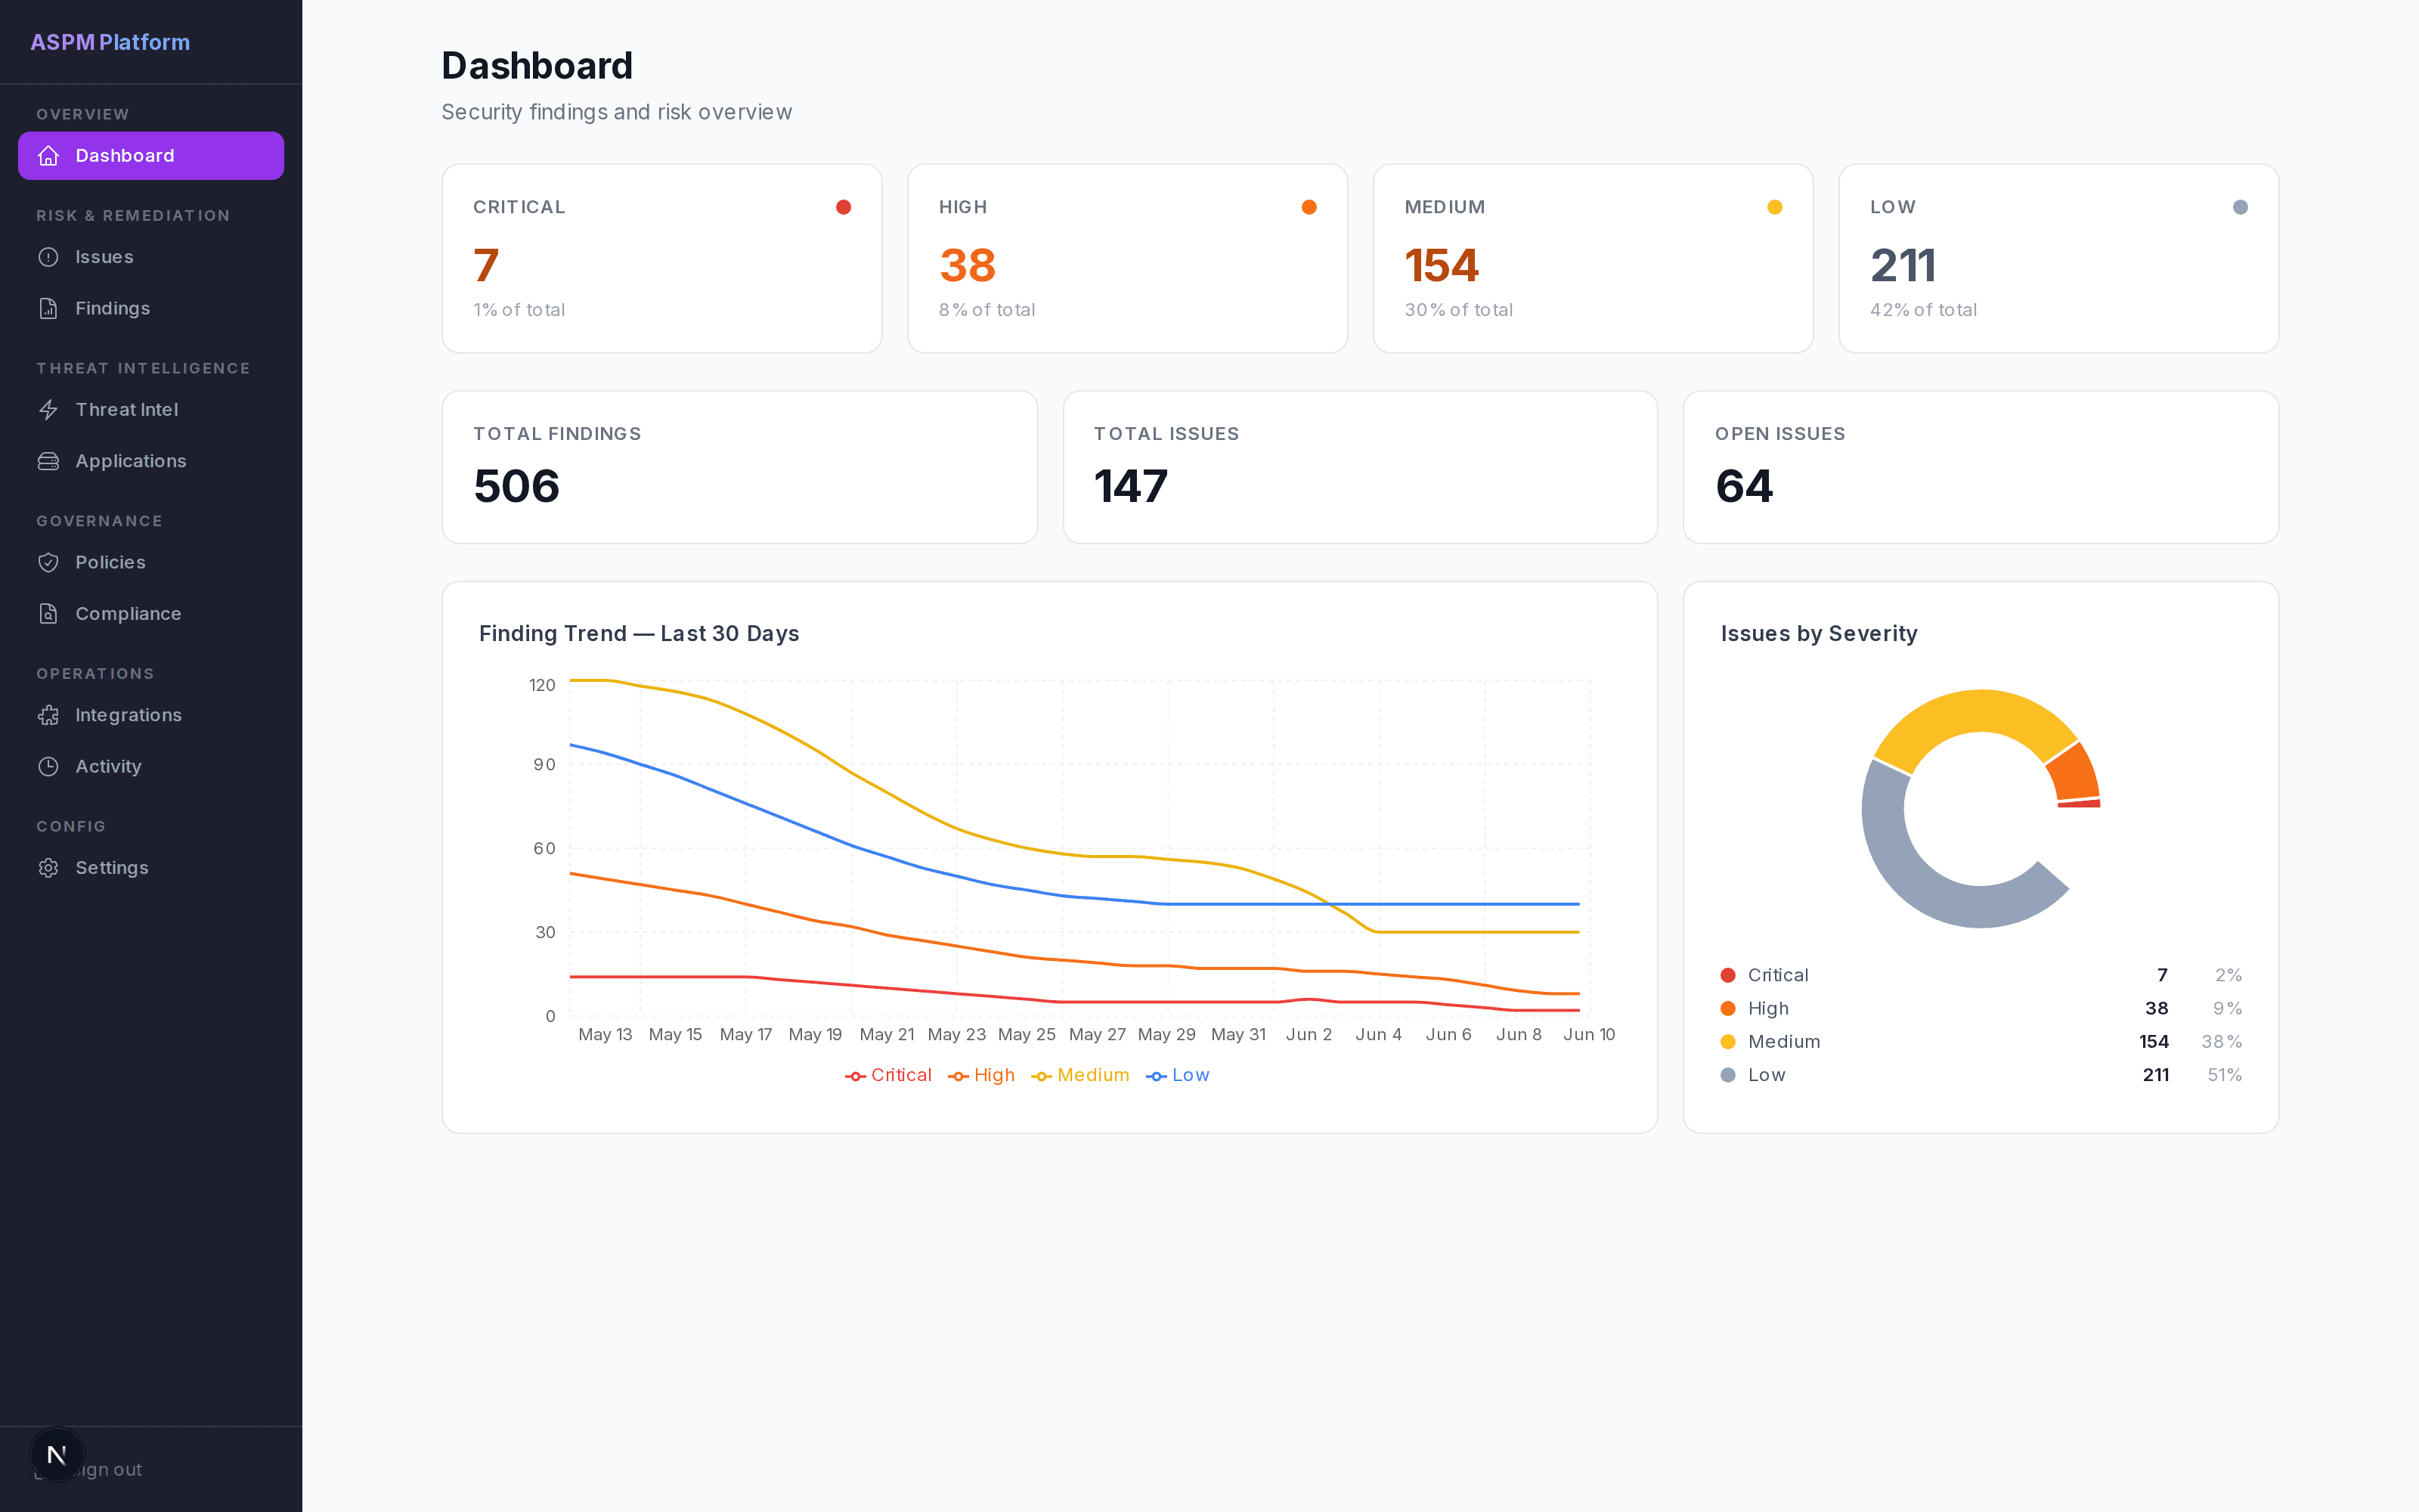Click the High card orange dot

click(1309, 207)
